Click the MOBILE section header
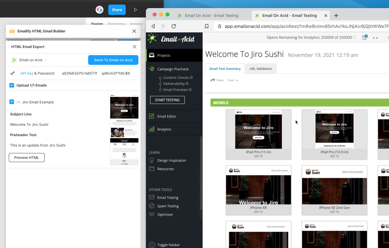The height and width of the screenshot is (248, 389). point(300,102)
